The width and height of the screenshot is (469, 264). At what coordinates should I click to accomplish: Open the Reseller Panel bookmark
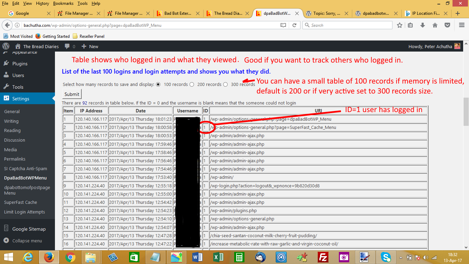(x=89, y=36)
